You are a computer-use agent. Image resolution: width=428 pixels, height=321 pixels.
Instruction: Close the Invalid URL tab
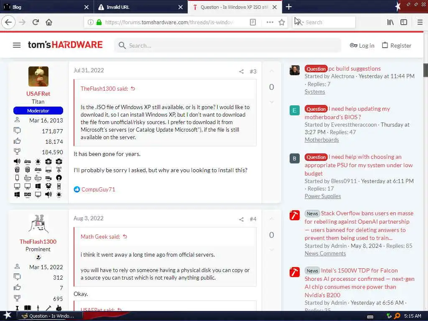pyautogui.click(x=181, y=7)
